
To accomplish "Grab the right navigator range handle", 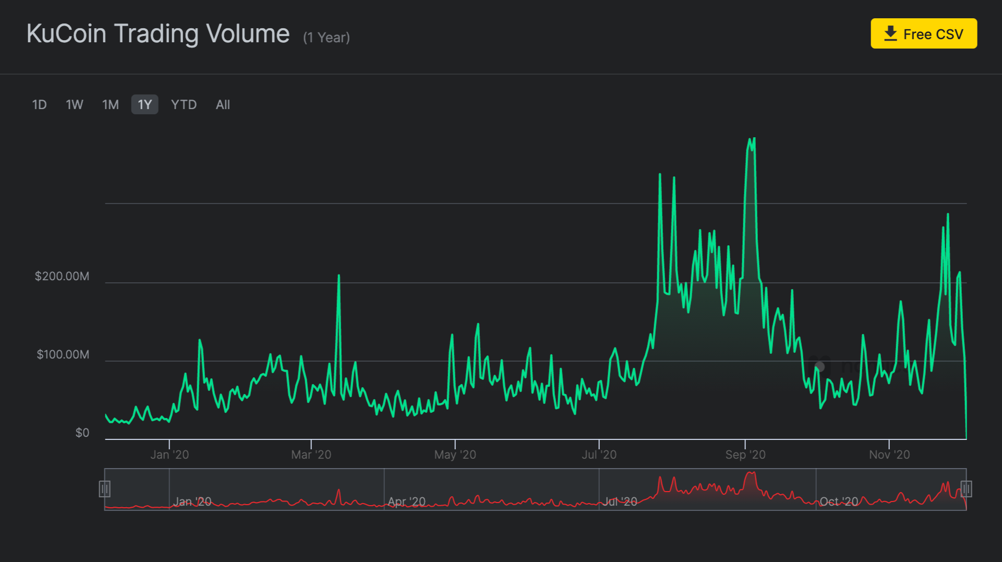I will pos(966,489).
